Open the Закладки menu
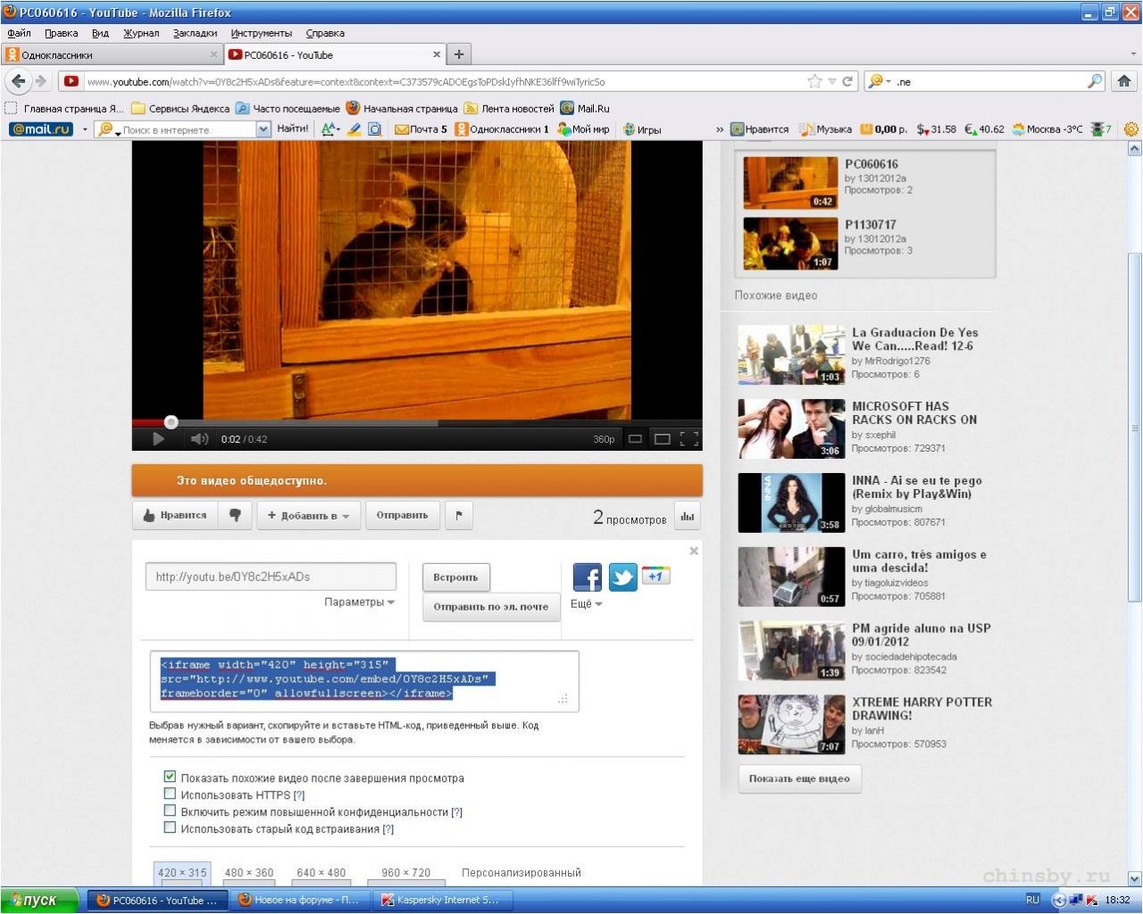 click(x=195, y=33)
